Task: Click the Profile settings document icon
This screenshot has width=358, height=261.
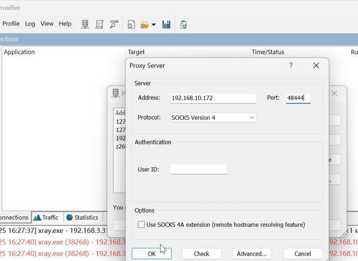Action: (x=131, y=24)
